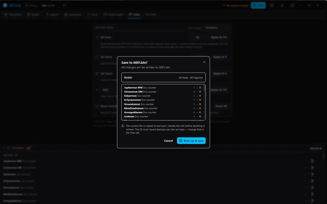Close the Save to 0001.bin dialog
The image size is (327, 204).
(204, 62)
